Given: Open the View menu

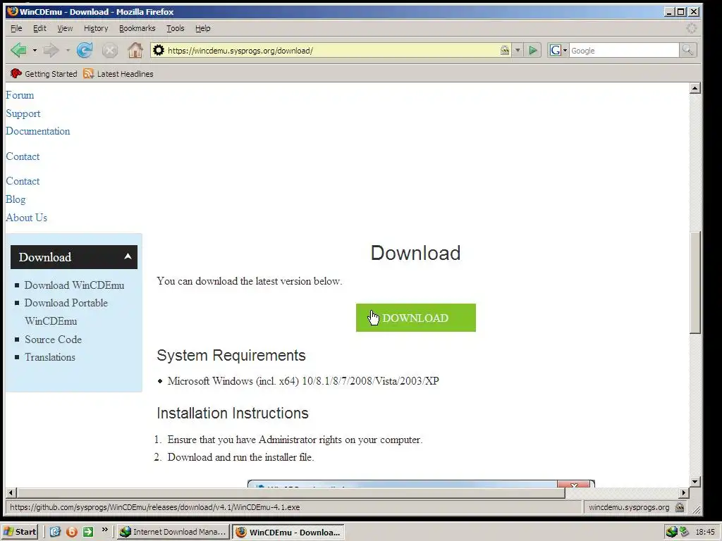Looking at the screenshot, I should click(x=65, y=28).
